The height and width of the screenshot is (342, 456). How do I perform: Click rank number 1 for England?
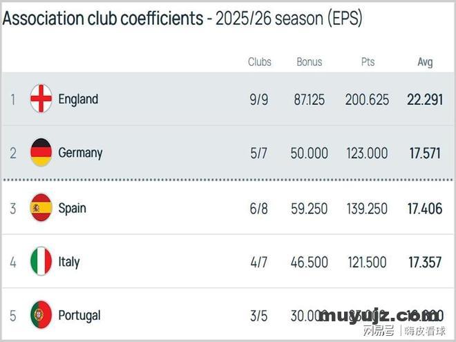click(12, 99)
